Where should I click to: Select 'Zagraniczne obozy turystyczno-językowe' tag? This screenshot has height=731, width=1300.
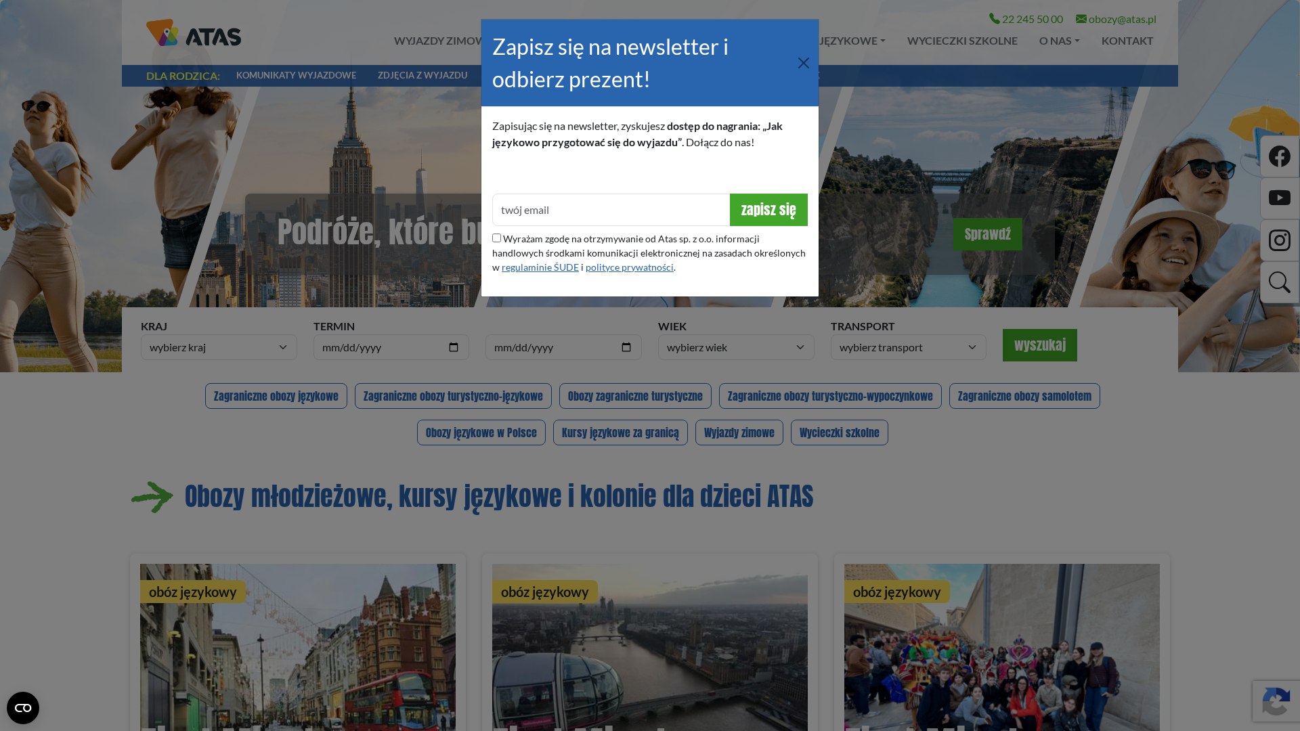coord(453,396)
